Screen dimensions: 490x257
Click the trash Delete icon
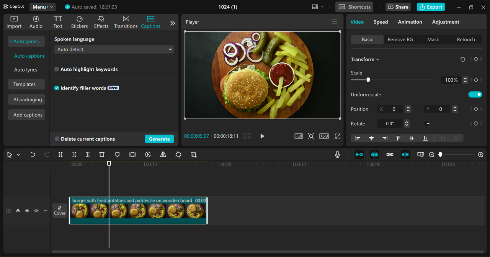[x=102, y=155]
